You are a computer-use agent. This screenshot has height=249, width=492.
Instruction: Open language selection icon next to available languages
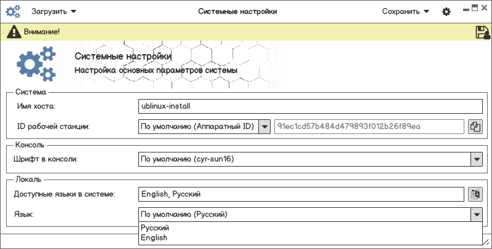[x=475, y=194]
